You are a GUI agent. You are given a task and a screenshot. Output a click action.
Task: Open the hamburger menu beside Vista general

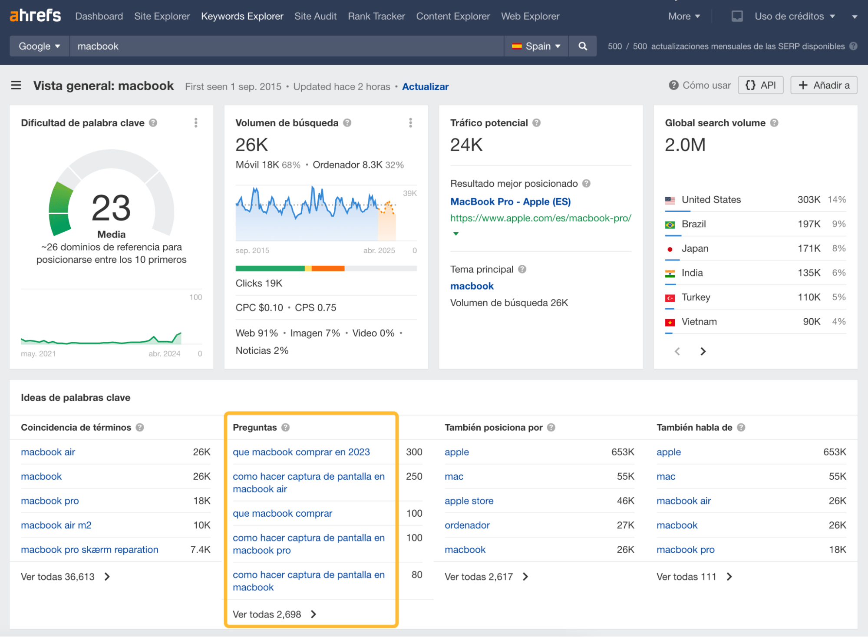[16, 85]
